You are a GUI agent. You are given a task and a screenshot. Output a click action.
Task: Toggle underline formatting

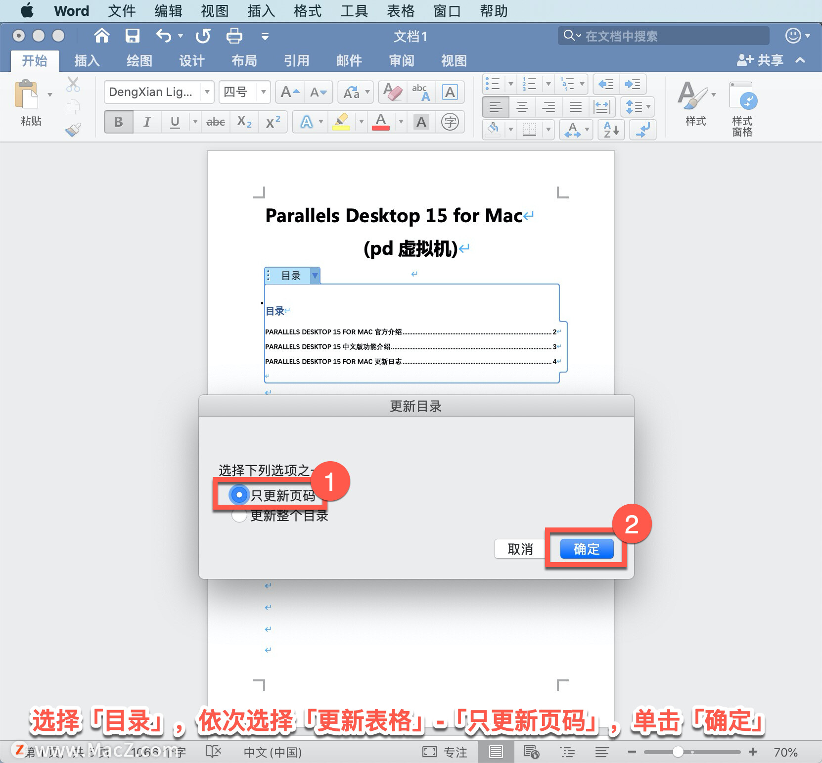tap(175, 122)
